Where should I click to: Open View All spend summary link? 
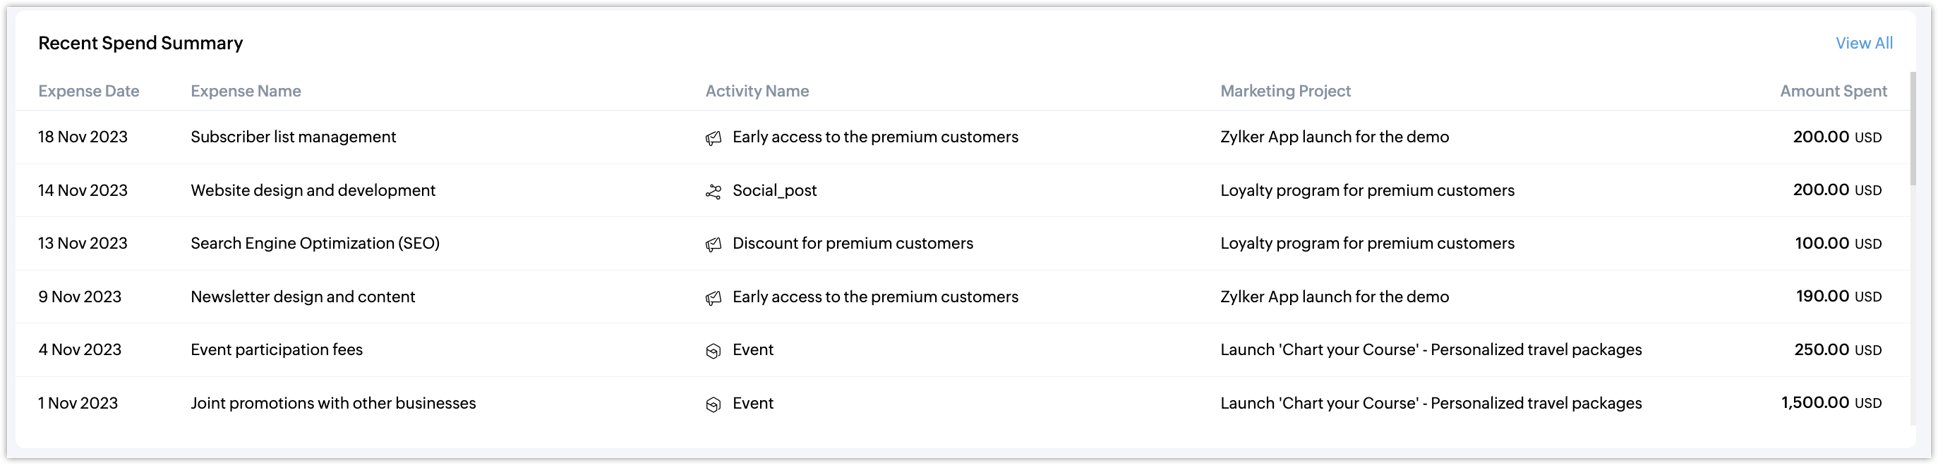pos(1863,43)
